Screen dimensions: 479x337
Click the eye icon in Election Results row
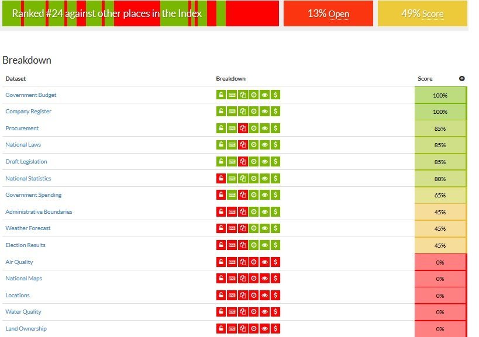264,245
